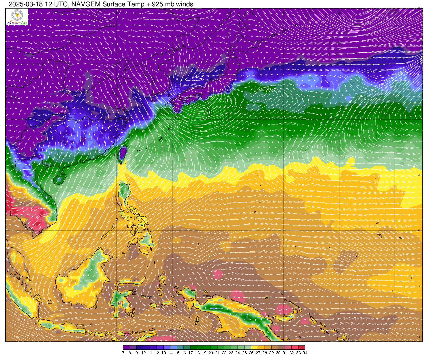Viewport: 428px width, 358px height.
Task: Click Hainan island off the south China coast
Action: [x=59, y=179]
